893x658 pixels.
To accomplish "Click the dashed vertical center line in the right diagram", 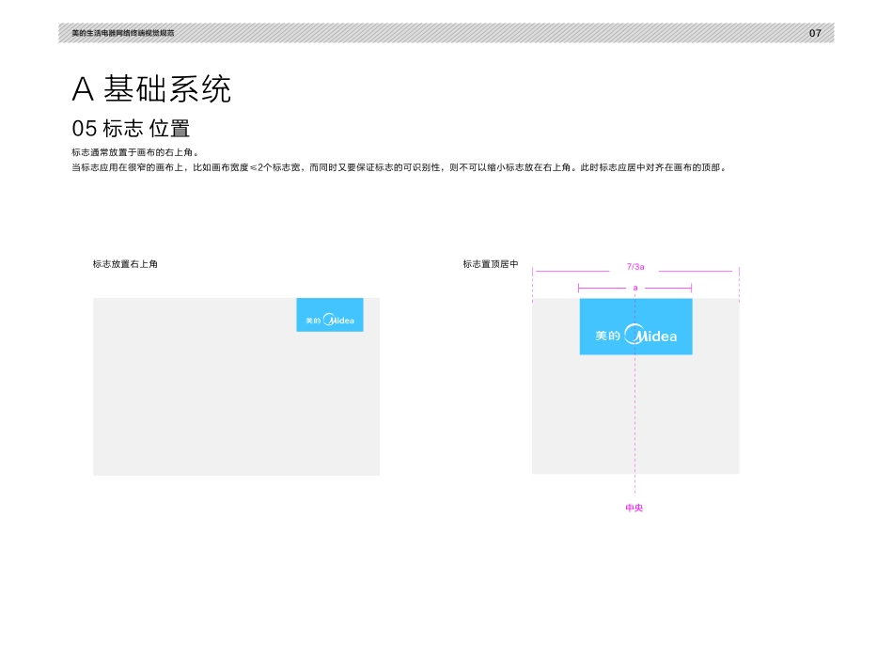I will [635, 423].
